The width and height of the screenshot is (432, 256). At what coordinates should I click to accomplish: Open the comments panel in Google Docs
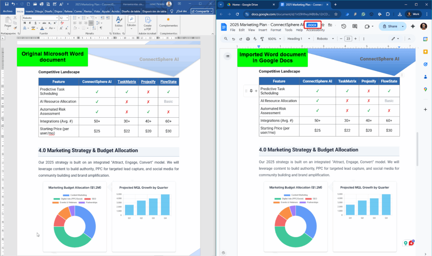tap(355, 26)
